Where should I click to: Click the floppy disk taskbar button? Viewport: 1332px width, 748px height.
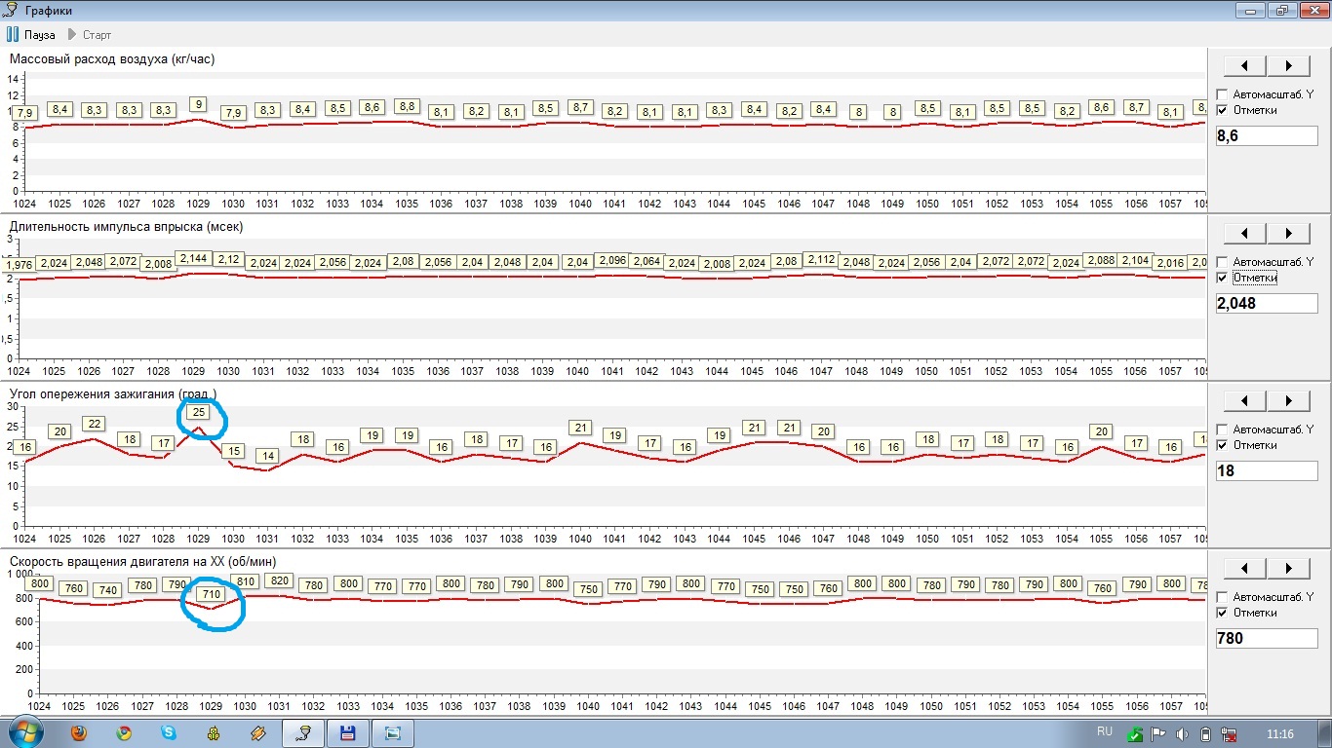pyautogui.click(x=347, y=732)
